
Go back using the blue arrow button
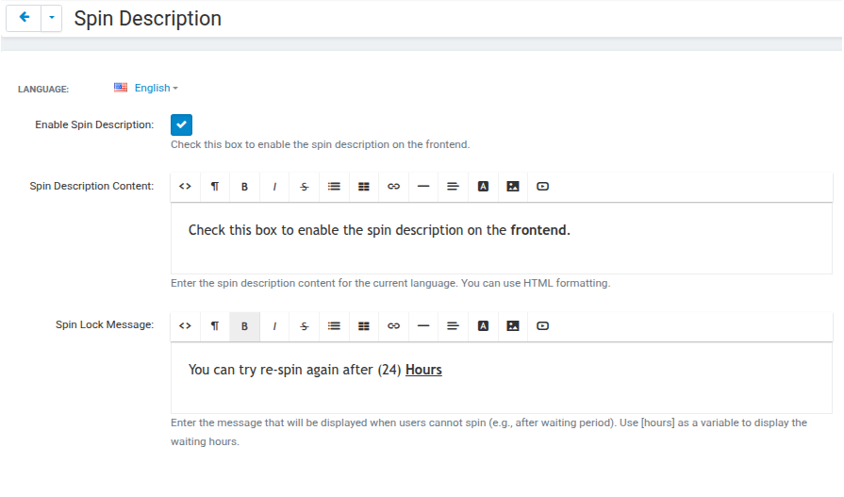coord(24,18)
